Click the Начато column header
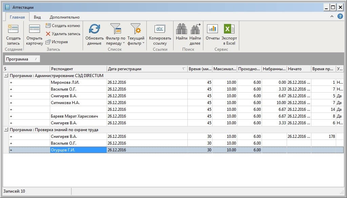Viewport: 347px width, 198px height. click(x=299, y=69)
